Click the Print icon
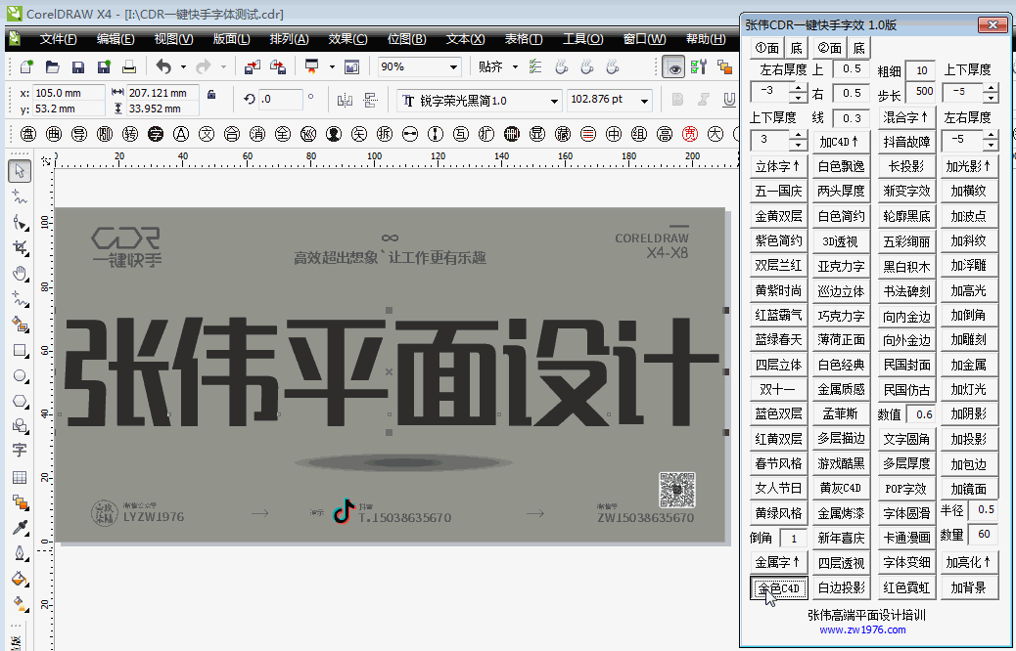Screen dimensions: 1016x651 (129, 66)
